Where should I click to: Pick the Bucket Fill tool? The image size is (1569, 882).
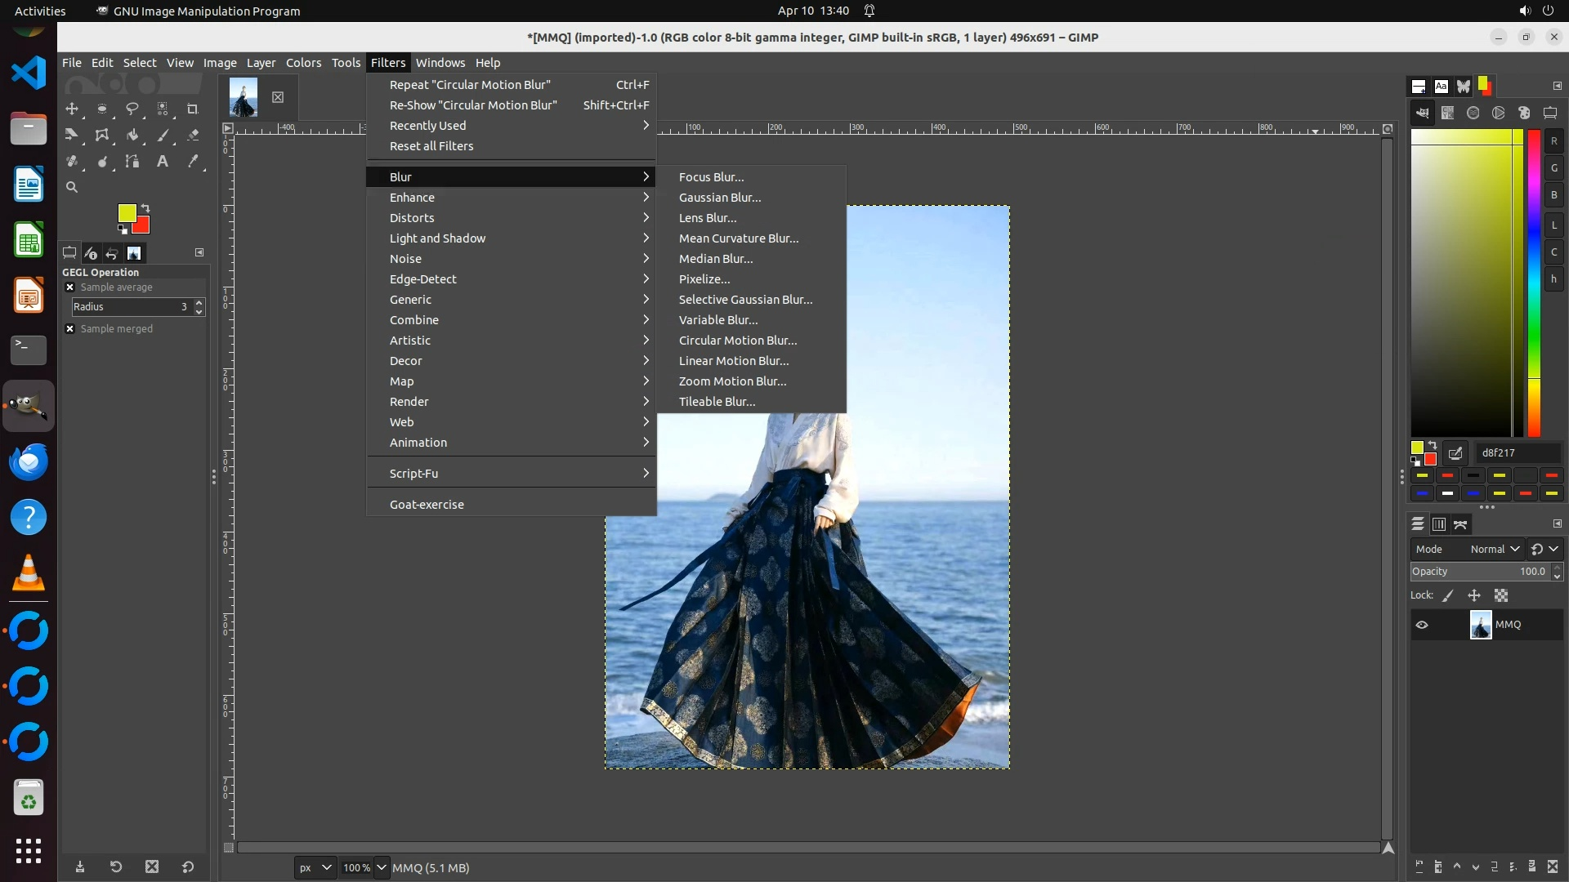pos(132,135)
